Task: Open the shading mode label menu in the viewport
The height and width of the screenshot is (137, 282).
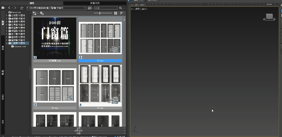Action: click(x=144, y=9)
